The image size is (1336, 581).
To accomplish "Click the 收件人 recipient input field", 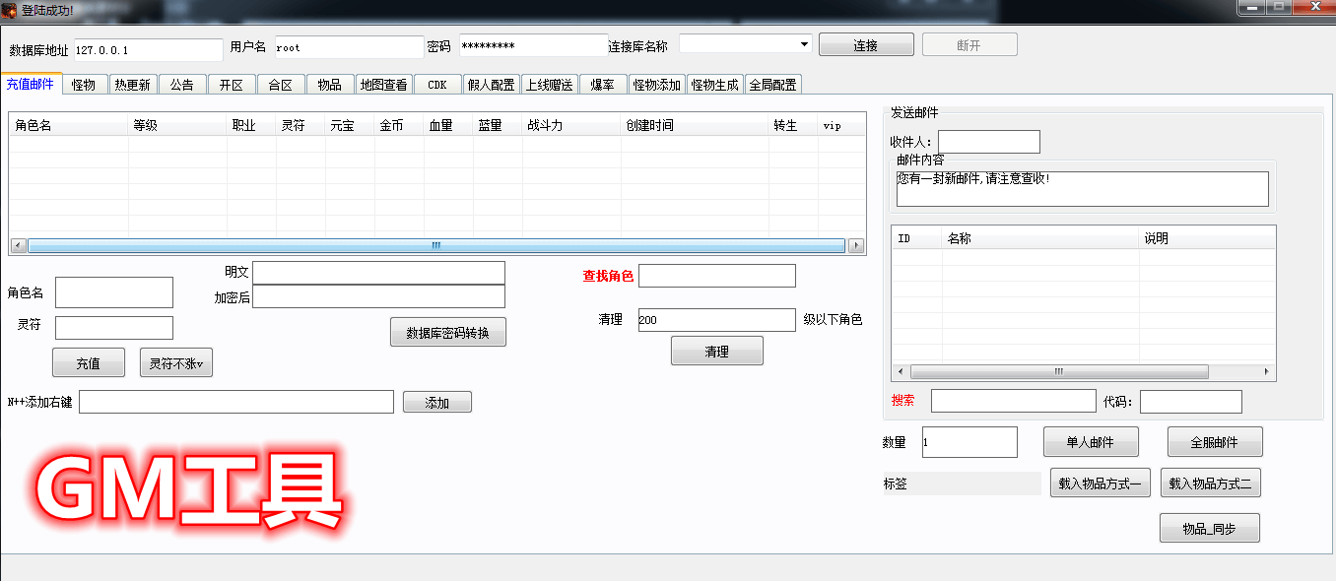I will pos(988,142).
